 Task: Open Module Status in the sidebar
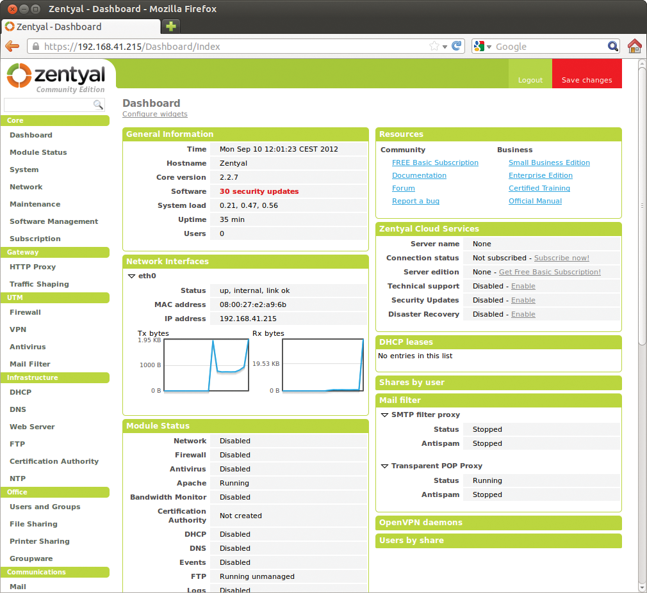pos(38,152)
